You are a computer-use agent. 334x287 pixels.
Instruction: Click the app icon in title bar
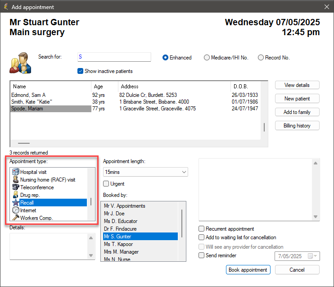pyautogui.click(x=6, y=7)
